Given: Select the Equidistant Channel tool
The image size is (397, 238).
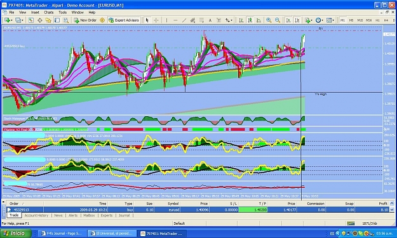Looking at the screenshot, I should click(192, 20).
